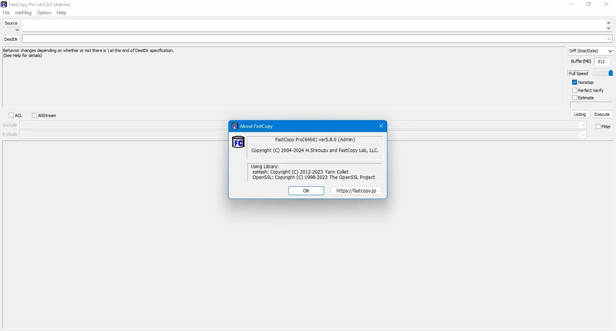Expand the Include filter dropdown arrow
The image size is (616, 331).
pos(583,125)
